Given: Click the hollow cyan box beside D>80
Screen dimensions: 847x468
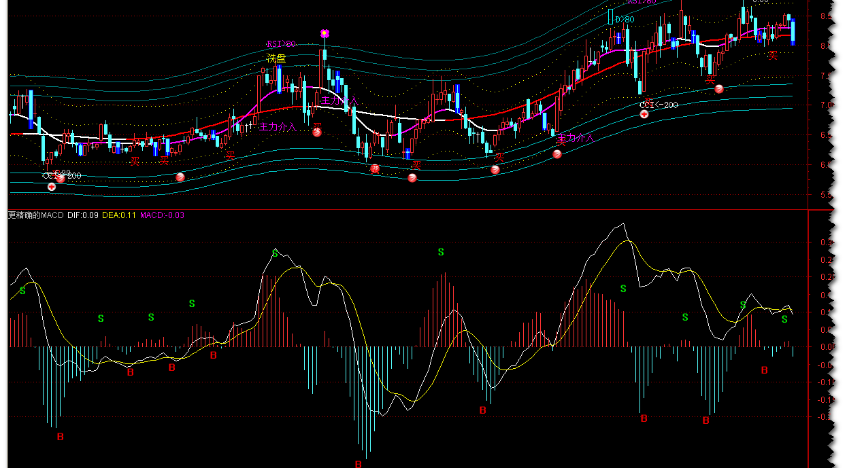Looking at the screenshot, I should pos(610,17).
